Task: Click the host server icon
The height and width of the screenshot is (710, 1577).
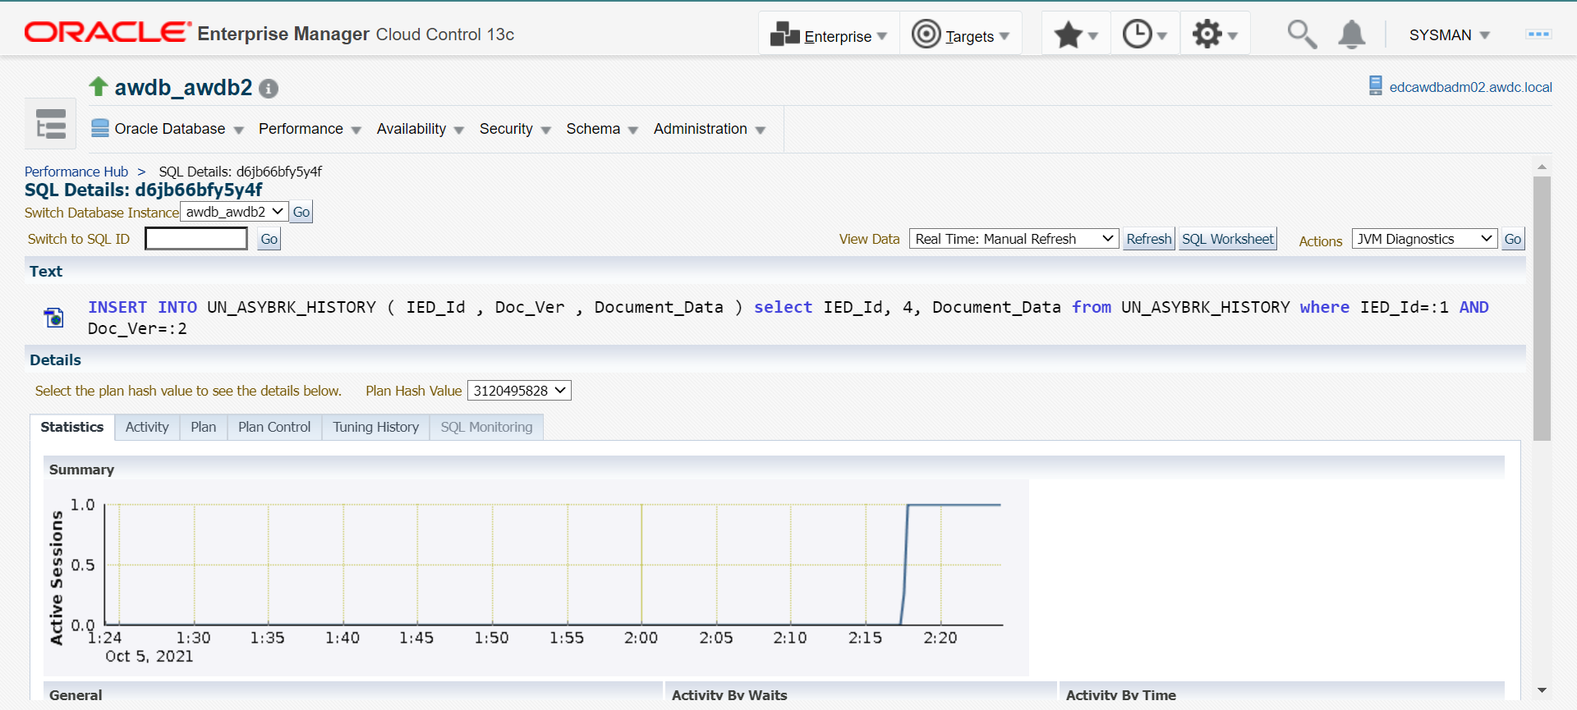Action: (1376, 85)
